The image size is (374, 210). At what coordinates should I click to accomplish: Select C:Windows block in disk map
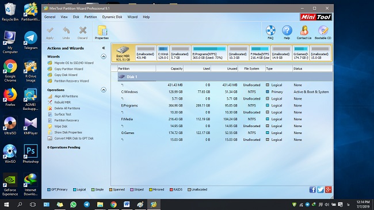(x=163, y=53)
